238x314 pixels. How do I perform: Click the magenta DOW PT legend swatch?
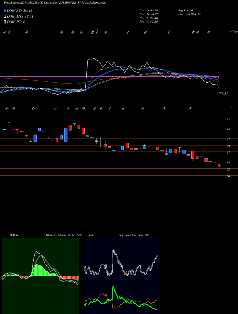tap(5, 22)
